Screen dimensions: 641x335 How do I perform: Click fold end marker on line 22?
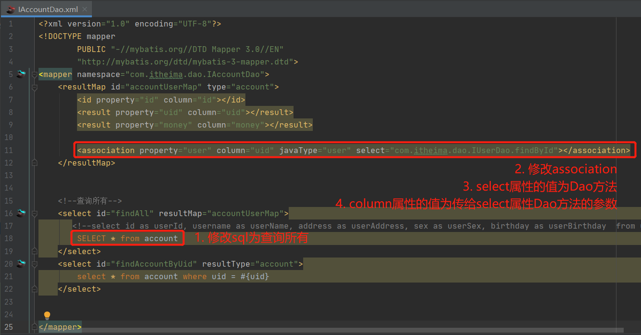point(34,289)
